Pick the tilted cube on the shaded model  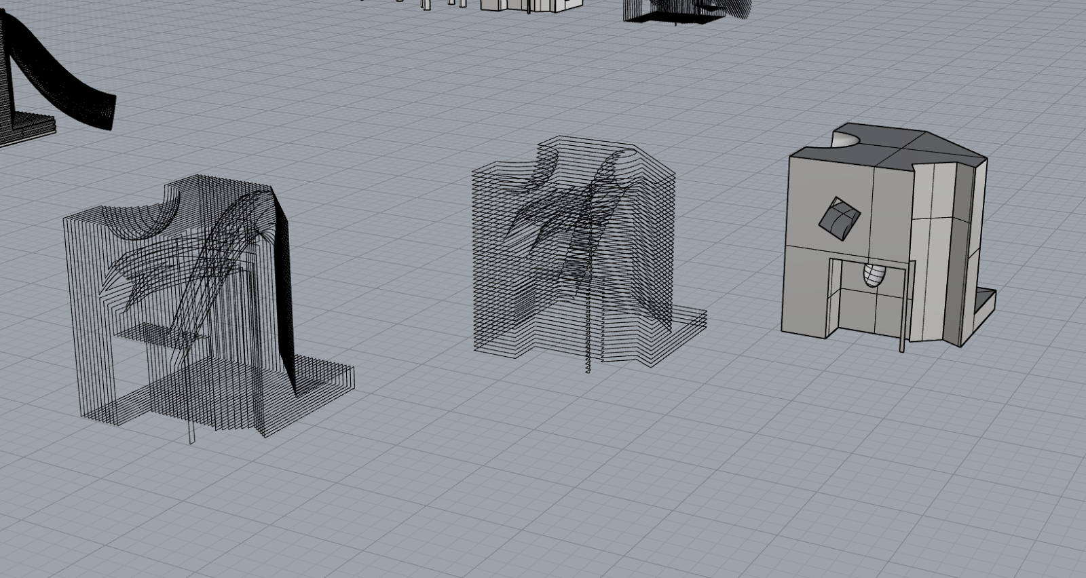pyautogui.click(x=840, y=218)
